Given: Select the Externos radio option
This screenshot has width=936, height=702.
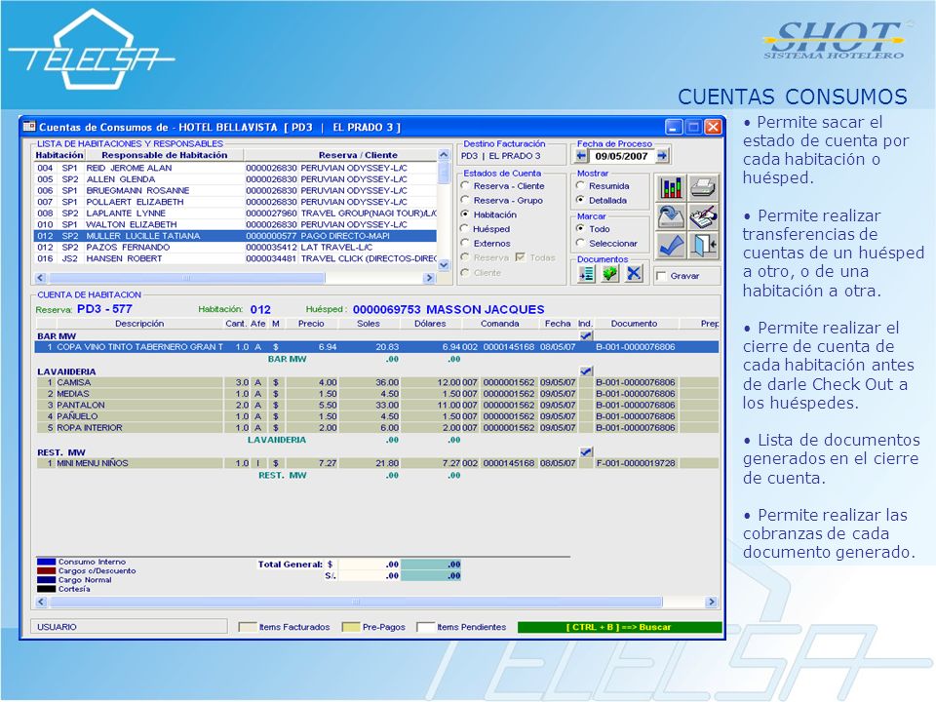Looking at the screenshot, I should click(465, 243).
